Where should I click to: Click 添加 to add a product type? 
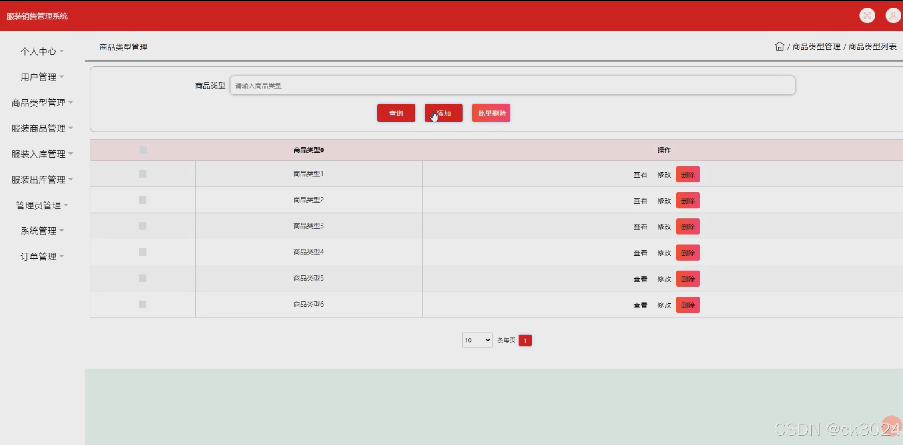pos(443,113)
